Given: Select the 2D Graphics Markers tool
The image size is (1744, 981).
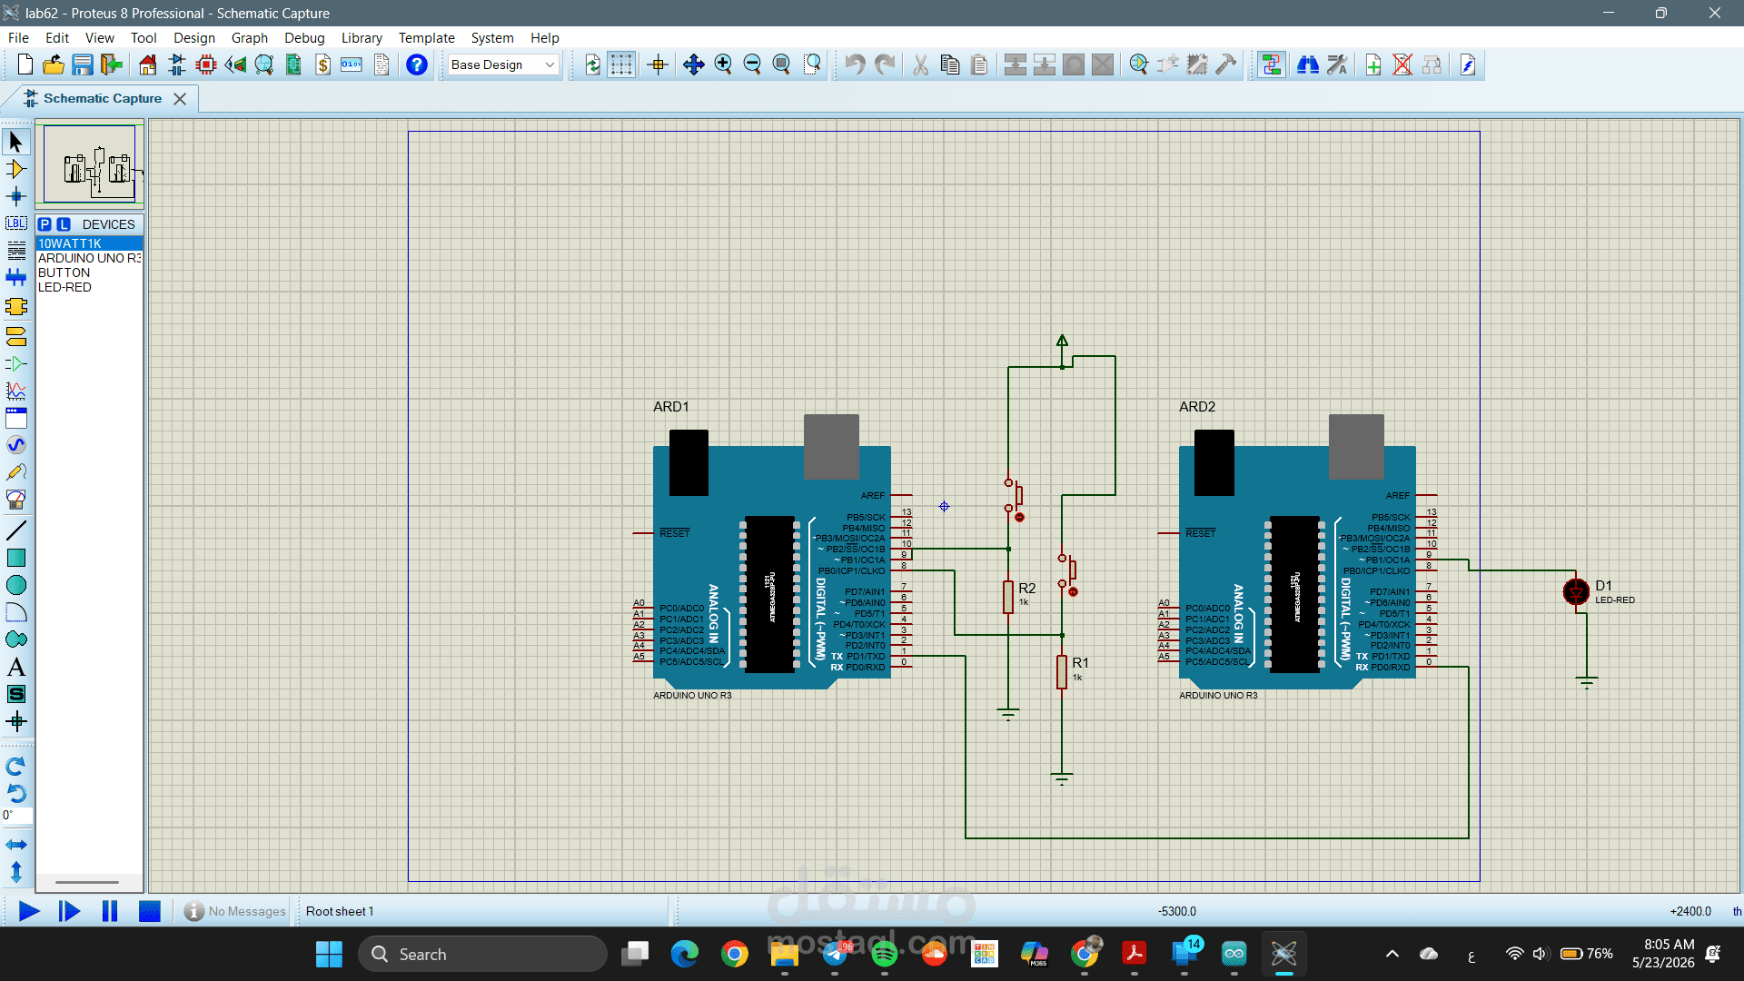Looking at the screenshot, I should coord(15,722).
